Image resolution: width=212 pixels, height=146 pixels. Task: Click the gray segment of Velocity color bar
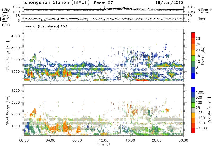pyautogui.click(x=193, y=110)
